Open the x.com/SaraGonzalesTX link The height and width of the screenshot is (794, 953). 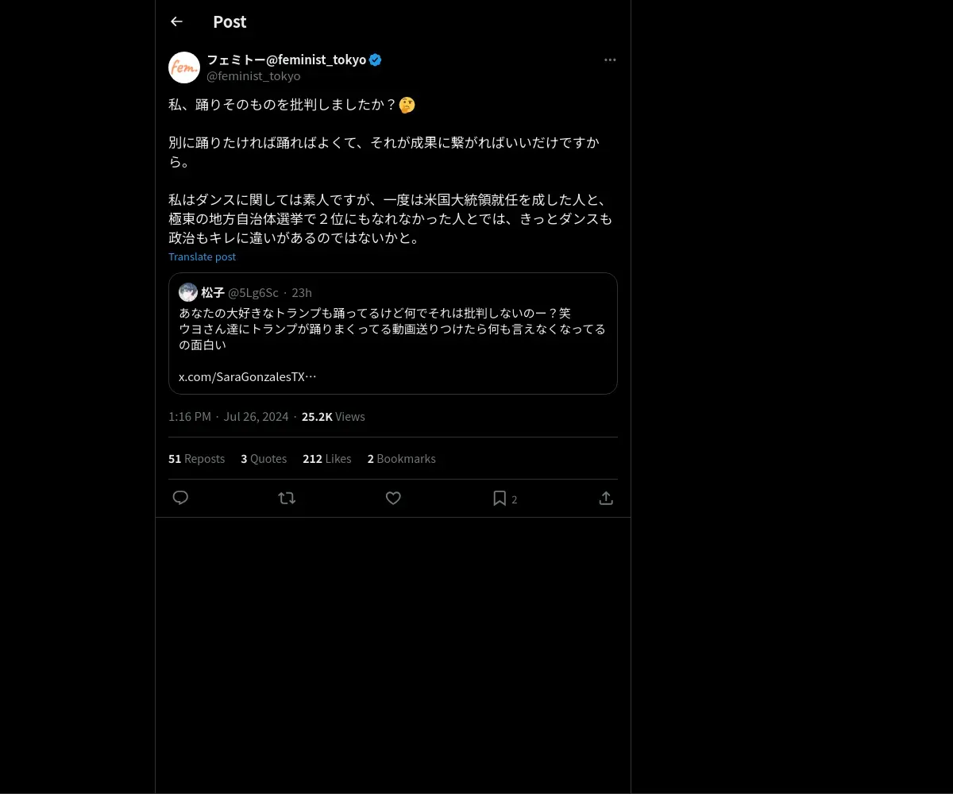click(x=248, y=376)
